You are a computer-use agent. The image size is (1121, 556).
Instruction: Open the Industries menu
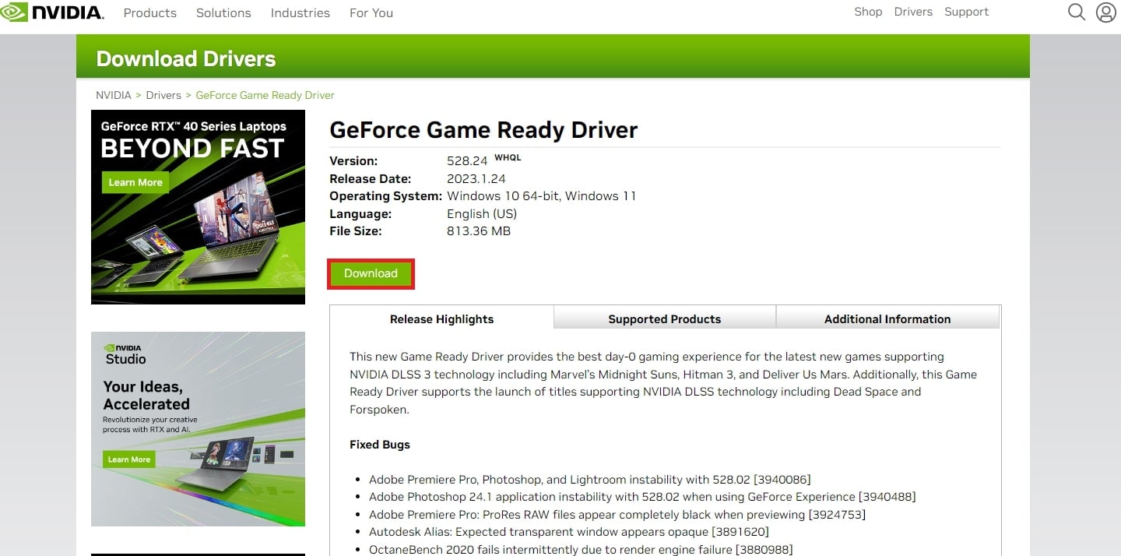pos(300,12)
